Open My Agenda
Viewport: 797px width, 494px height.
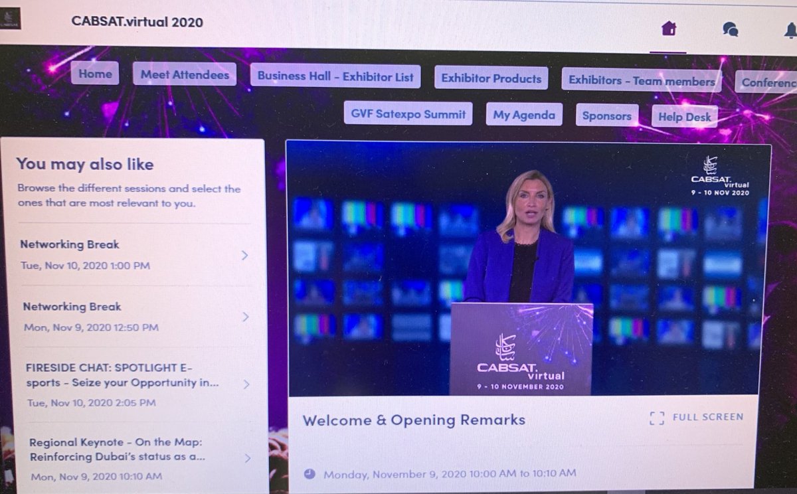click(x=524, y=115)
